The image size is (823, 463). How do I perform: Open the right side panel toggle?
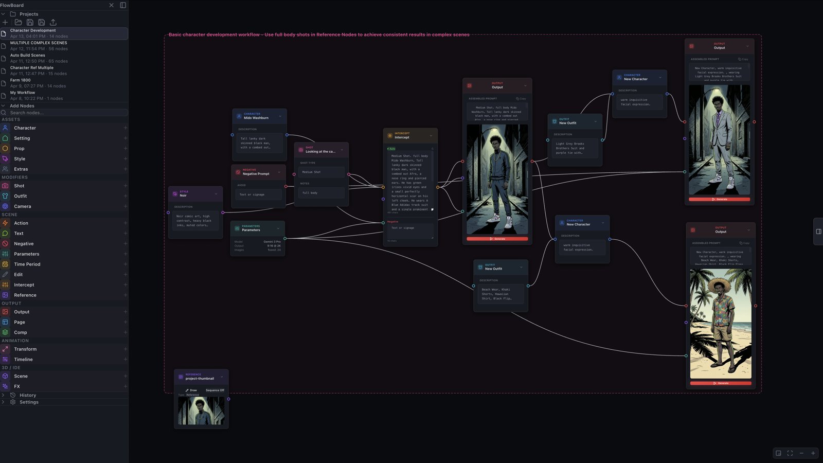pos(818,232)
